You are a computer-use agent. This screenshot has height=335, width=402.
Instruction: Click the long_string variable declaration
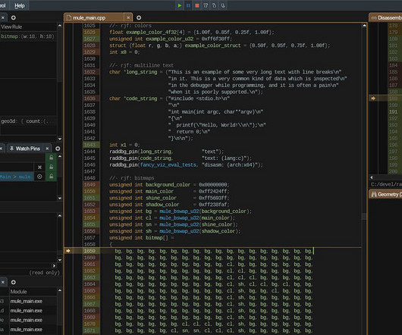[142, 72]
